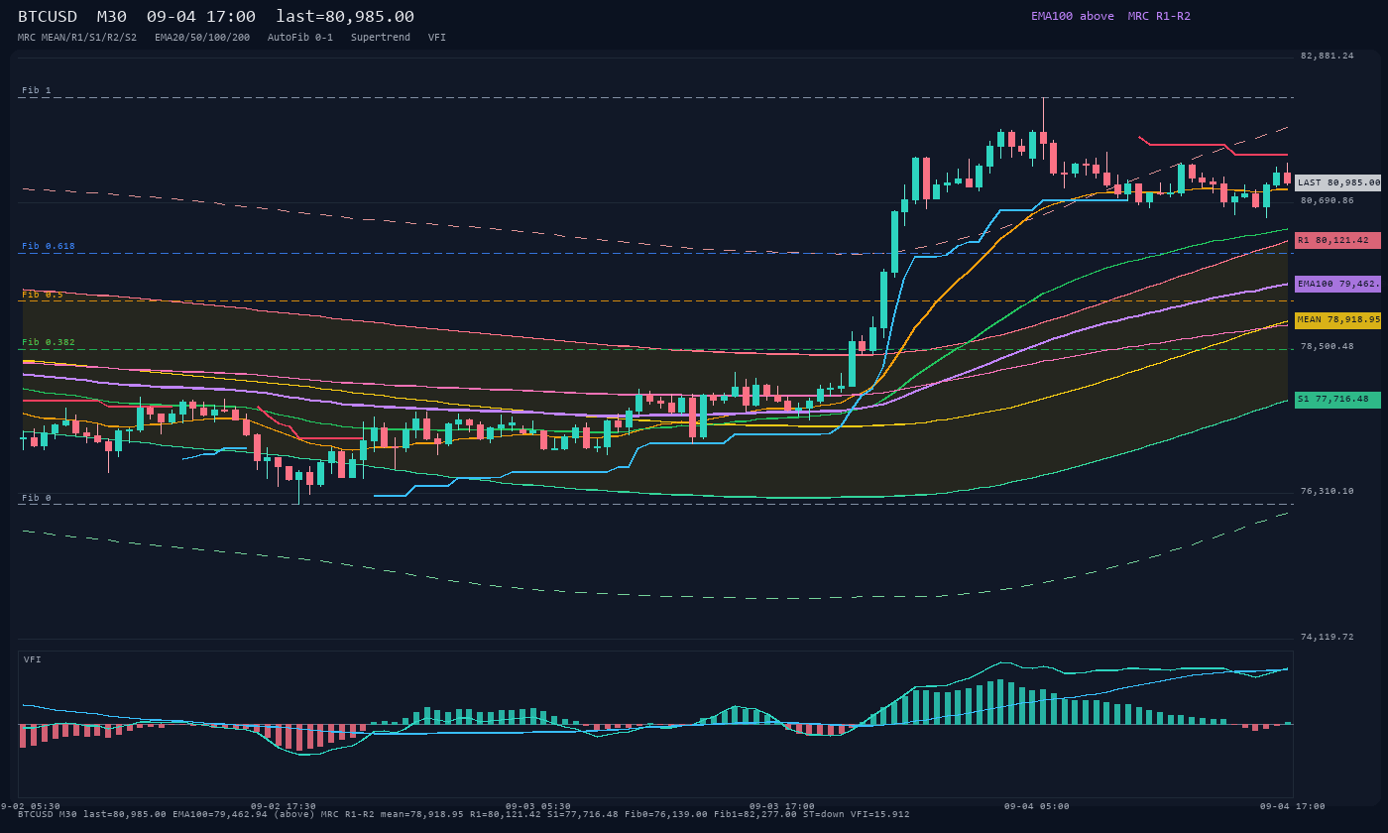The image size is (1388, 833).
Task: Click the Fib 1 level label
Action: pyautogui.click(x=37, y=90)
